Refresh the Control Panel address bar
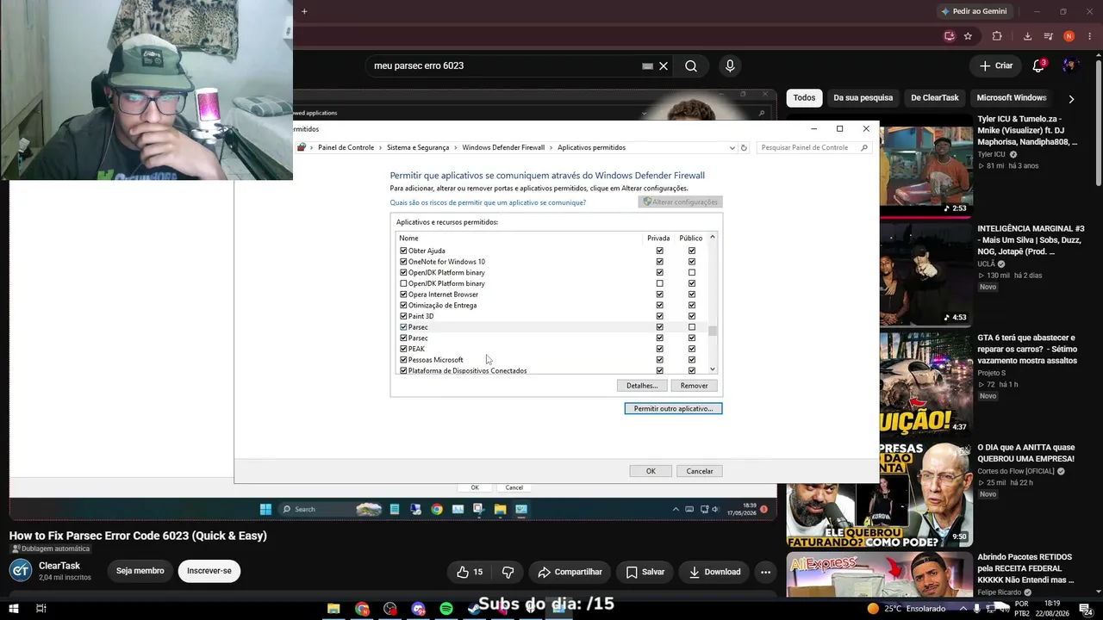Screen dimensions: 1103x620 point(744,148)
